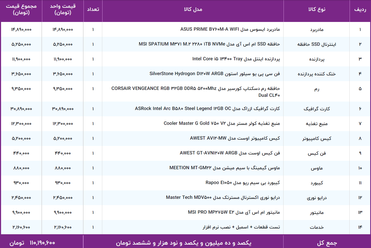Click row number 14 in the 'ردیف' column
Image resolution: width=371 pixels, height=248 pixels.
360,227
